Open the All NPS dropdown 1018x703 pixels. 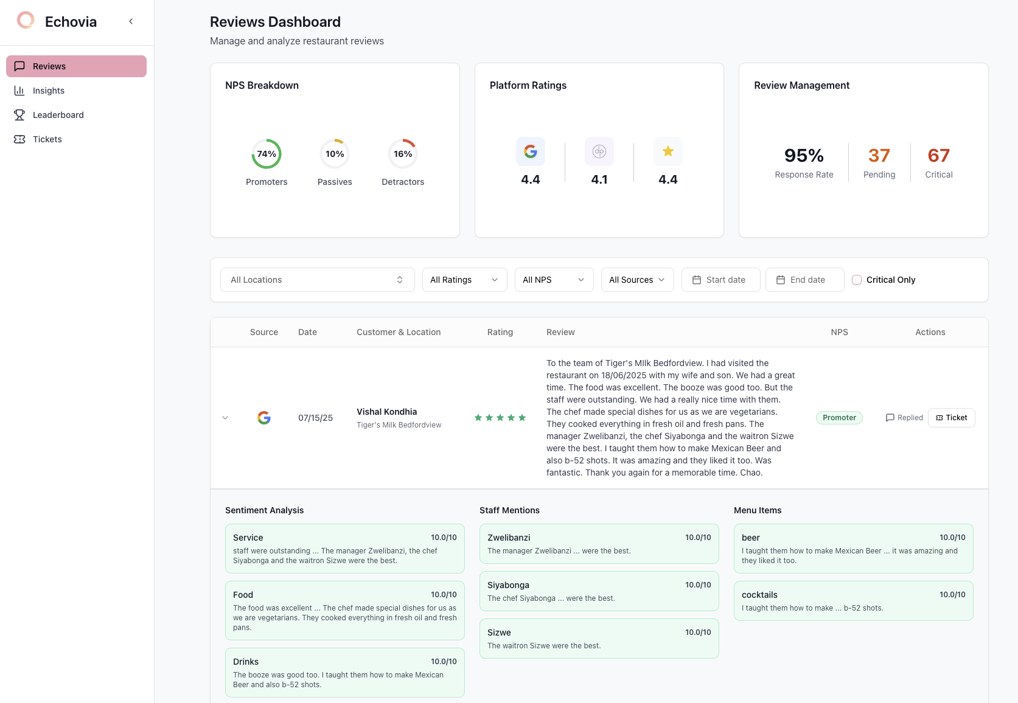coord(554,280)
